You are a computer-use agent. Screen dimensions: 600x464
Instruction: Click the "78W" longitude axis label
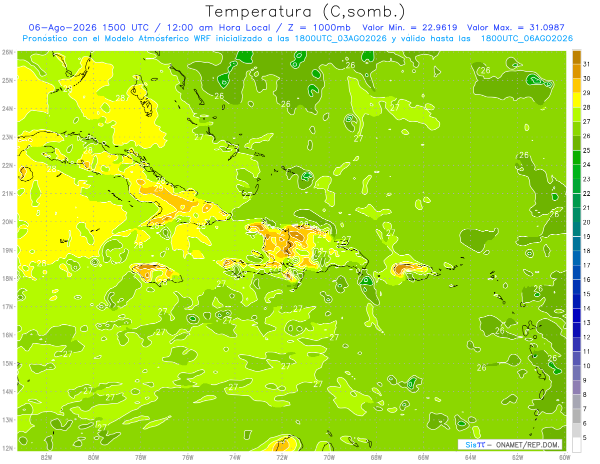click(x=140, y=456)
